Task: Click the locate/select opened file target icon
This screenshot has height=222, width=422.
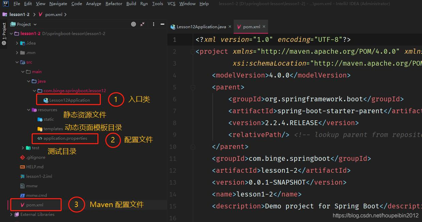Action: [134, 24]
